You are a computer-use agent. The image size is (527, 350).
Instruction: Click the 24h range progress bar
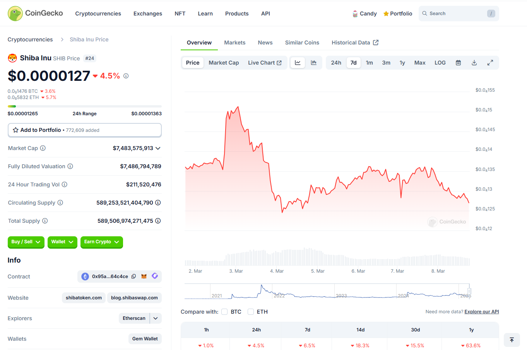click(85, 106)
